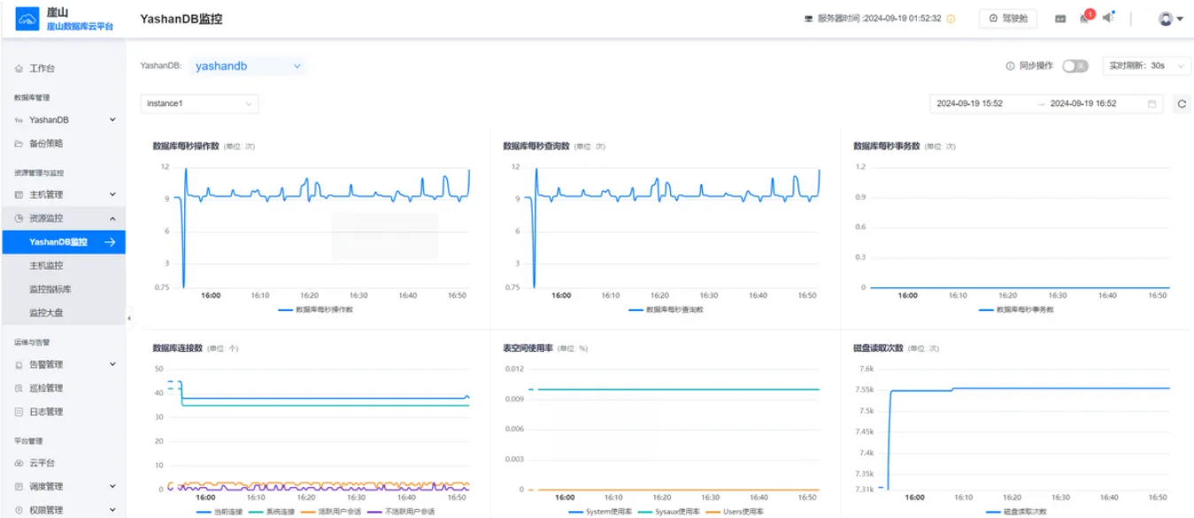Screen dimensions: 1194x518
Task: Toggle 系统连接 series in connections legend
Action: coord(269,512)
